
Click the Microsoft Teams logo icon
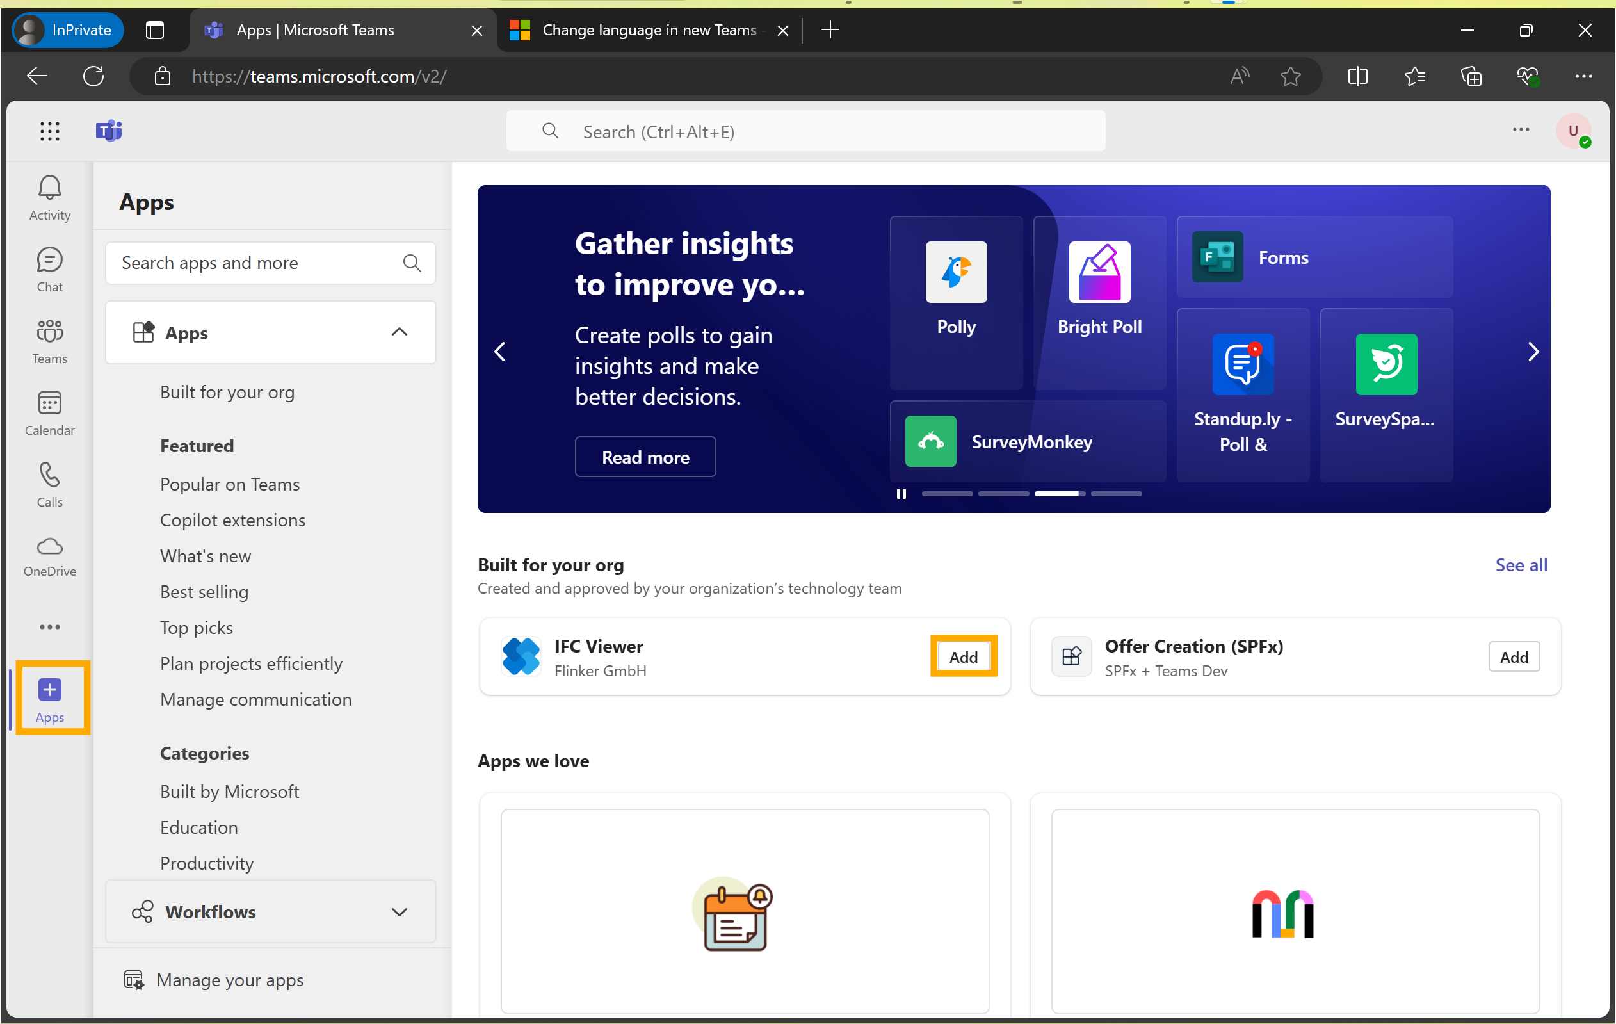click(109, 131)
